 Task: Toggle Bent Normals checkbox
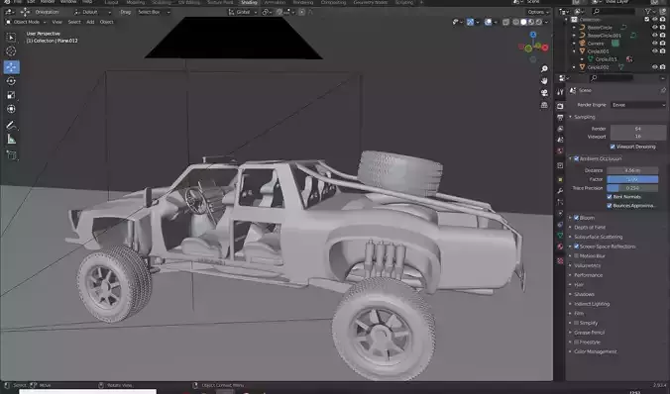(x=610, y=197)
